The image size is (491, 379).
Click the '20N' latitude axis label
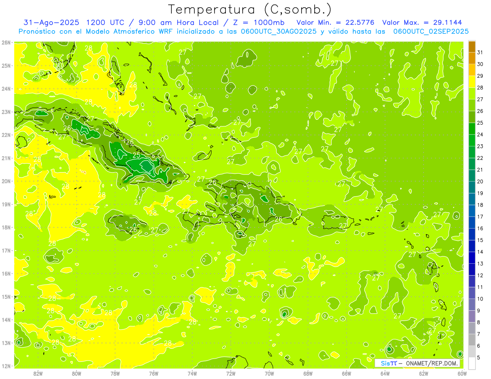coord(6,181)
